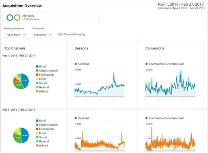
Task: Click the blue Ecommerce Conversion Rate series dot
Action: pyautogui.click(x=146, y=64)
